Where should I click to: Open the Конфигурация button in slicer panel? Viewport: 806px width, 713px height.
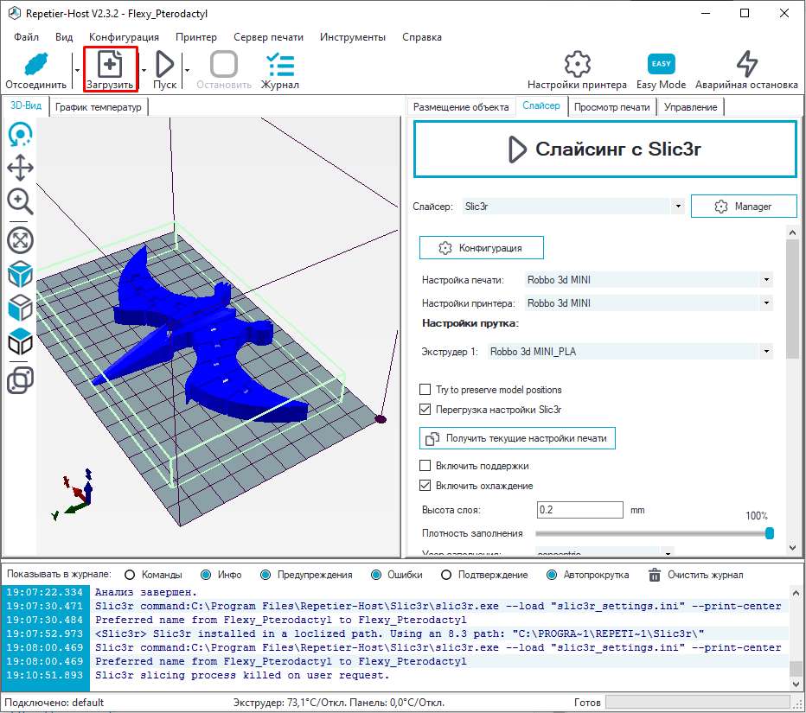point(481,247)
